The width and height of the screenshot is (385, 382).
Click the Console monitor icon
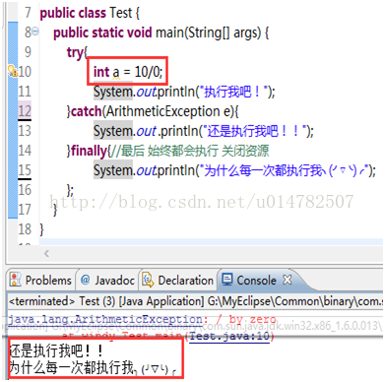click(227, 280)
